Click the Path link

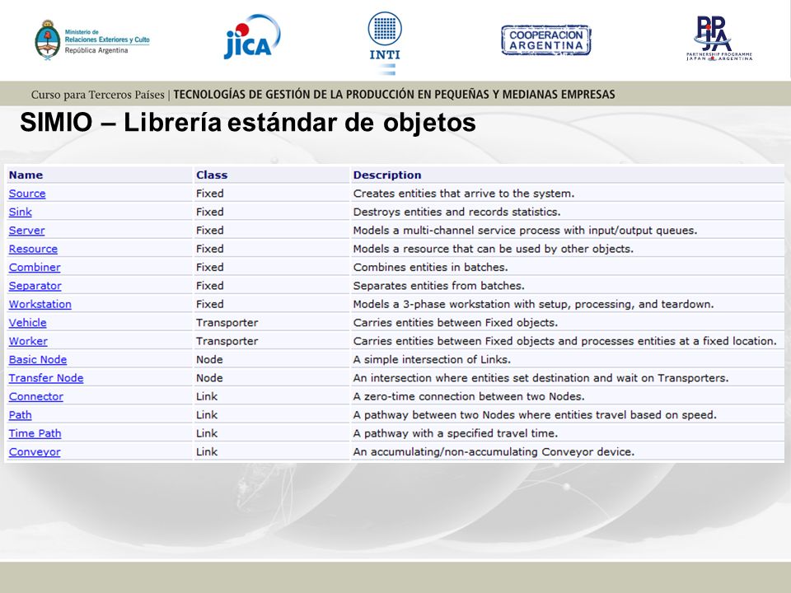click(x=20, y=415)
